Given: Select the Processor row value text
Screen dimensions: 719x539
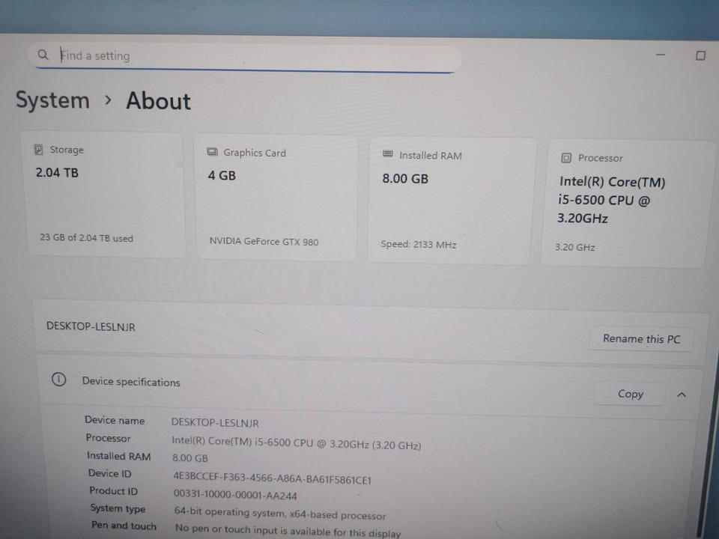Looking at the screenshot, I should click(x=297, y=442).
